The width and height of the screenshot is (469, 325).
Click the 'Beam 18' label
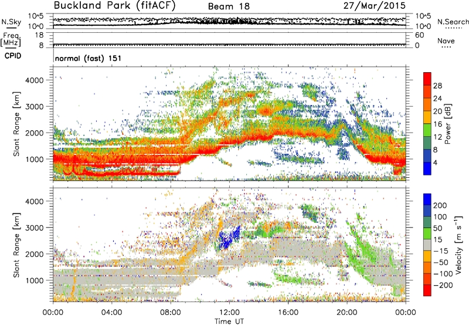pyautogui.click(x=229, y=6)
